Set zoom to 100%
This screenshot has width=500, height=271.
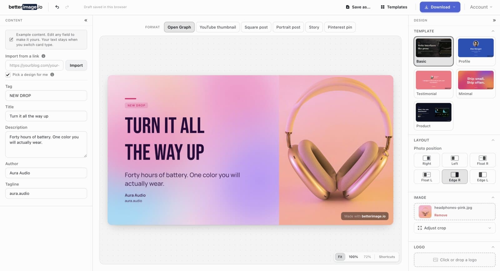pos(353,257)
